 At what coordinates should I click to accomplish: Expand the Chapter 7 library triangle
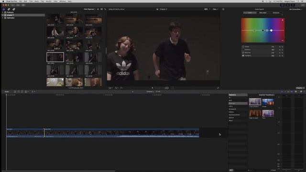(3, 15)
